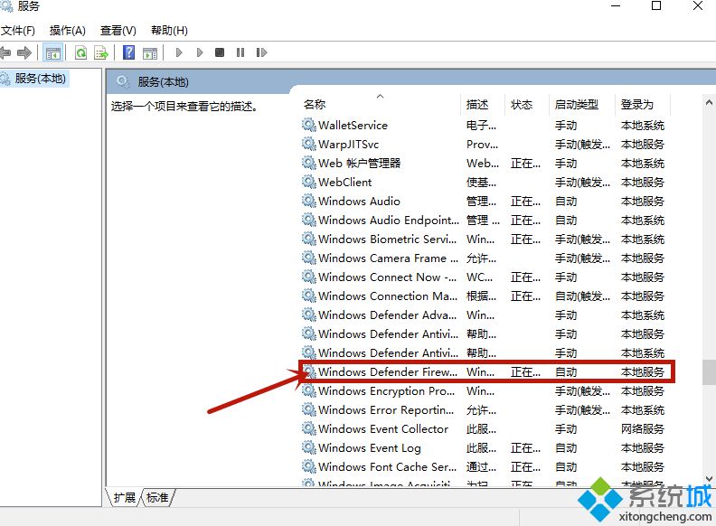The image size is (716, 526).
Task: Sort by the 状态 column header
Action: click(522, 105)
